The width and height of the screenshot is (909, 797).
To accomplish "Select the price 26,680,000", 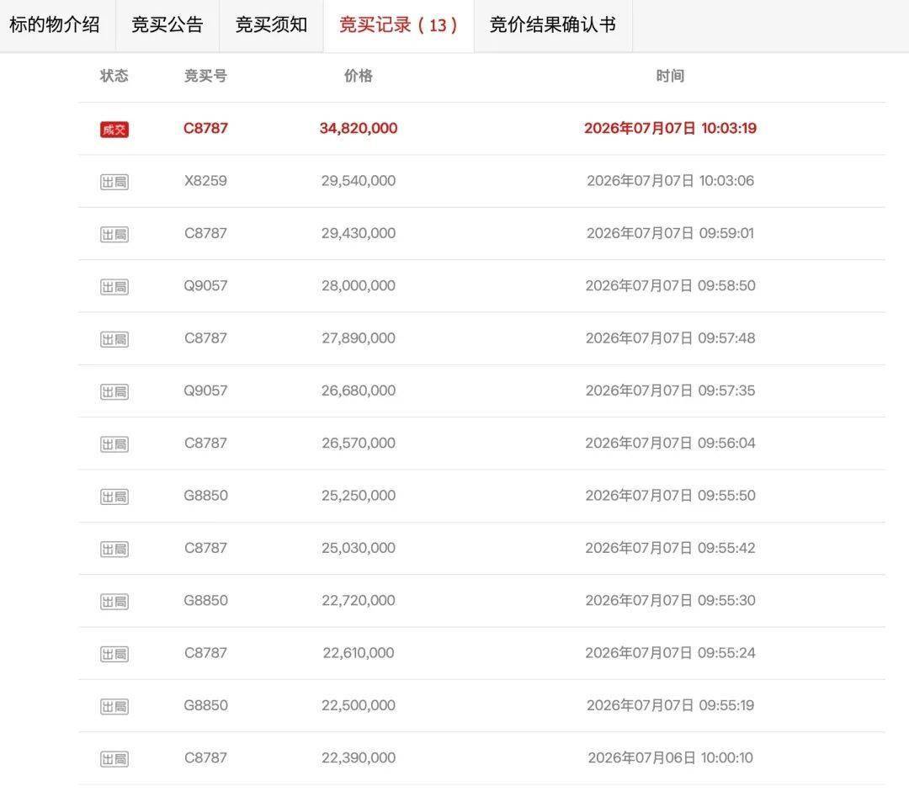I will point(359,391).
